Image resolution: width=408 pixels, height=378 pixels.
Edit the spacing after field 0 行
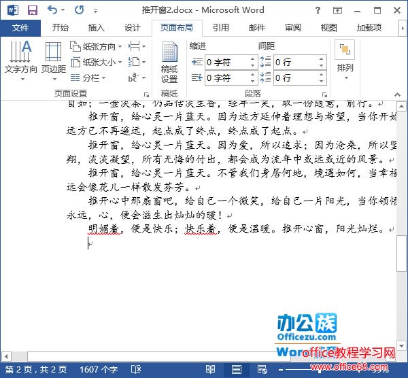pyautogui.click(x=296, y=78)
